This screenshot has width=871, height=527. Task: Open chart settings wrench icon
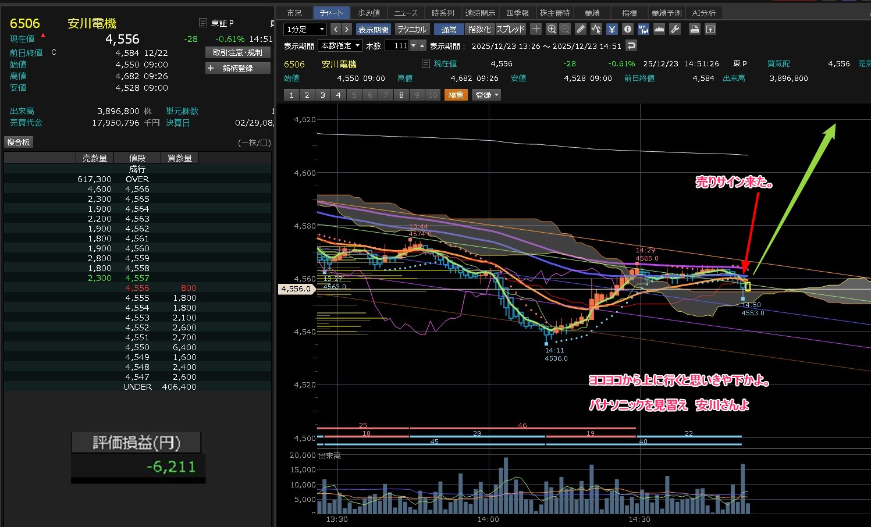[x=675, y=29]
